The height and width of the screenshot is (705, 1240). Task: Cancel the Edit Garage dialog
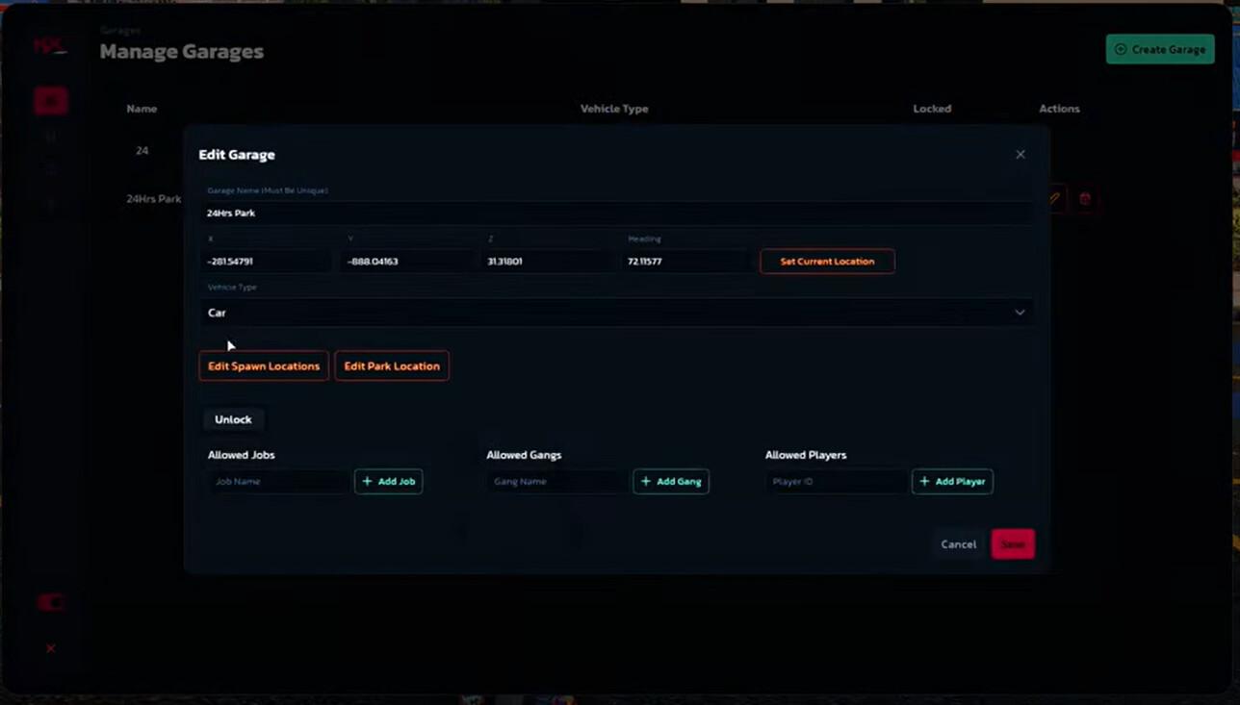958,544
